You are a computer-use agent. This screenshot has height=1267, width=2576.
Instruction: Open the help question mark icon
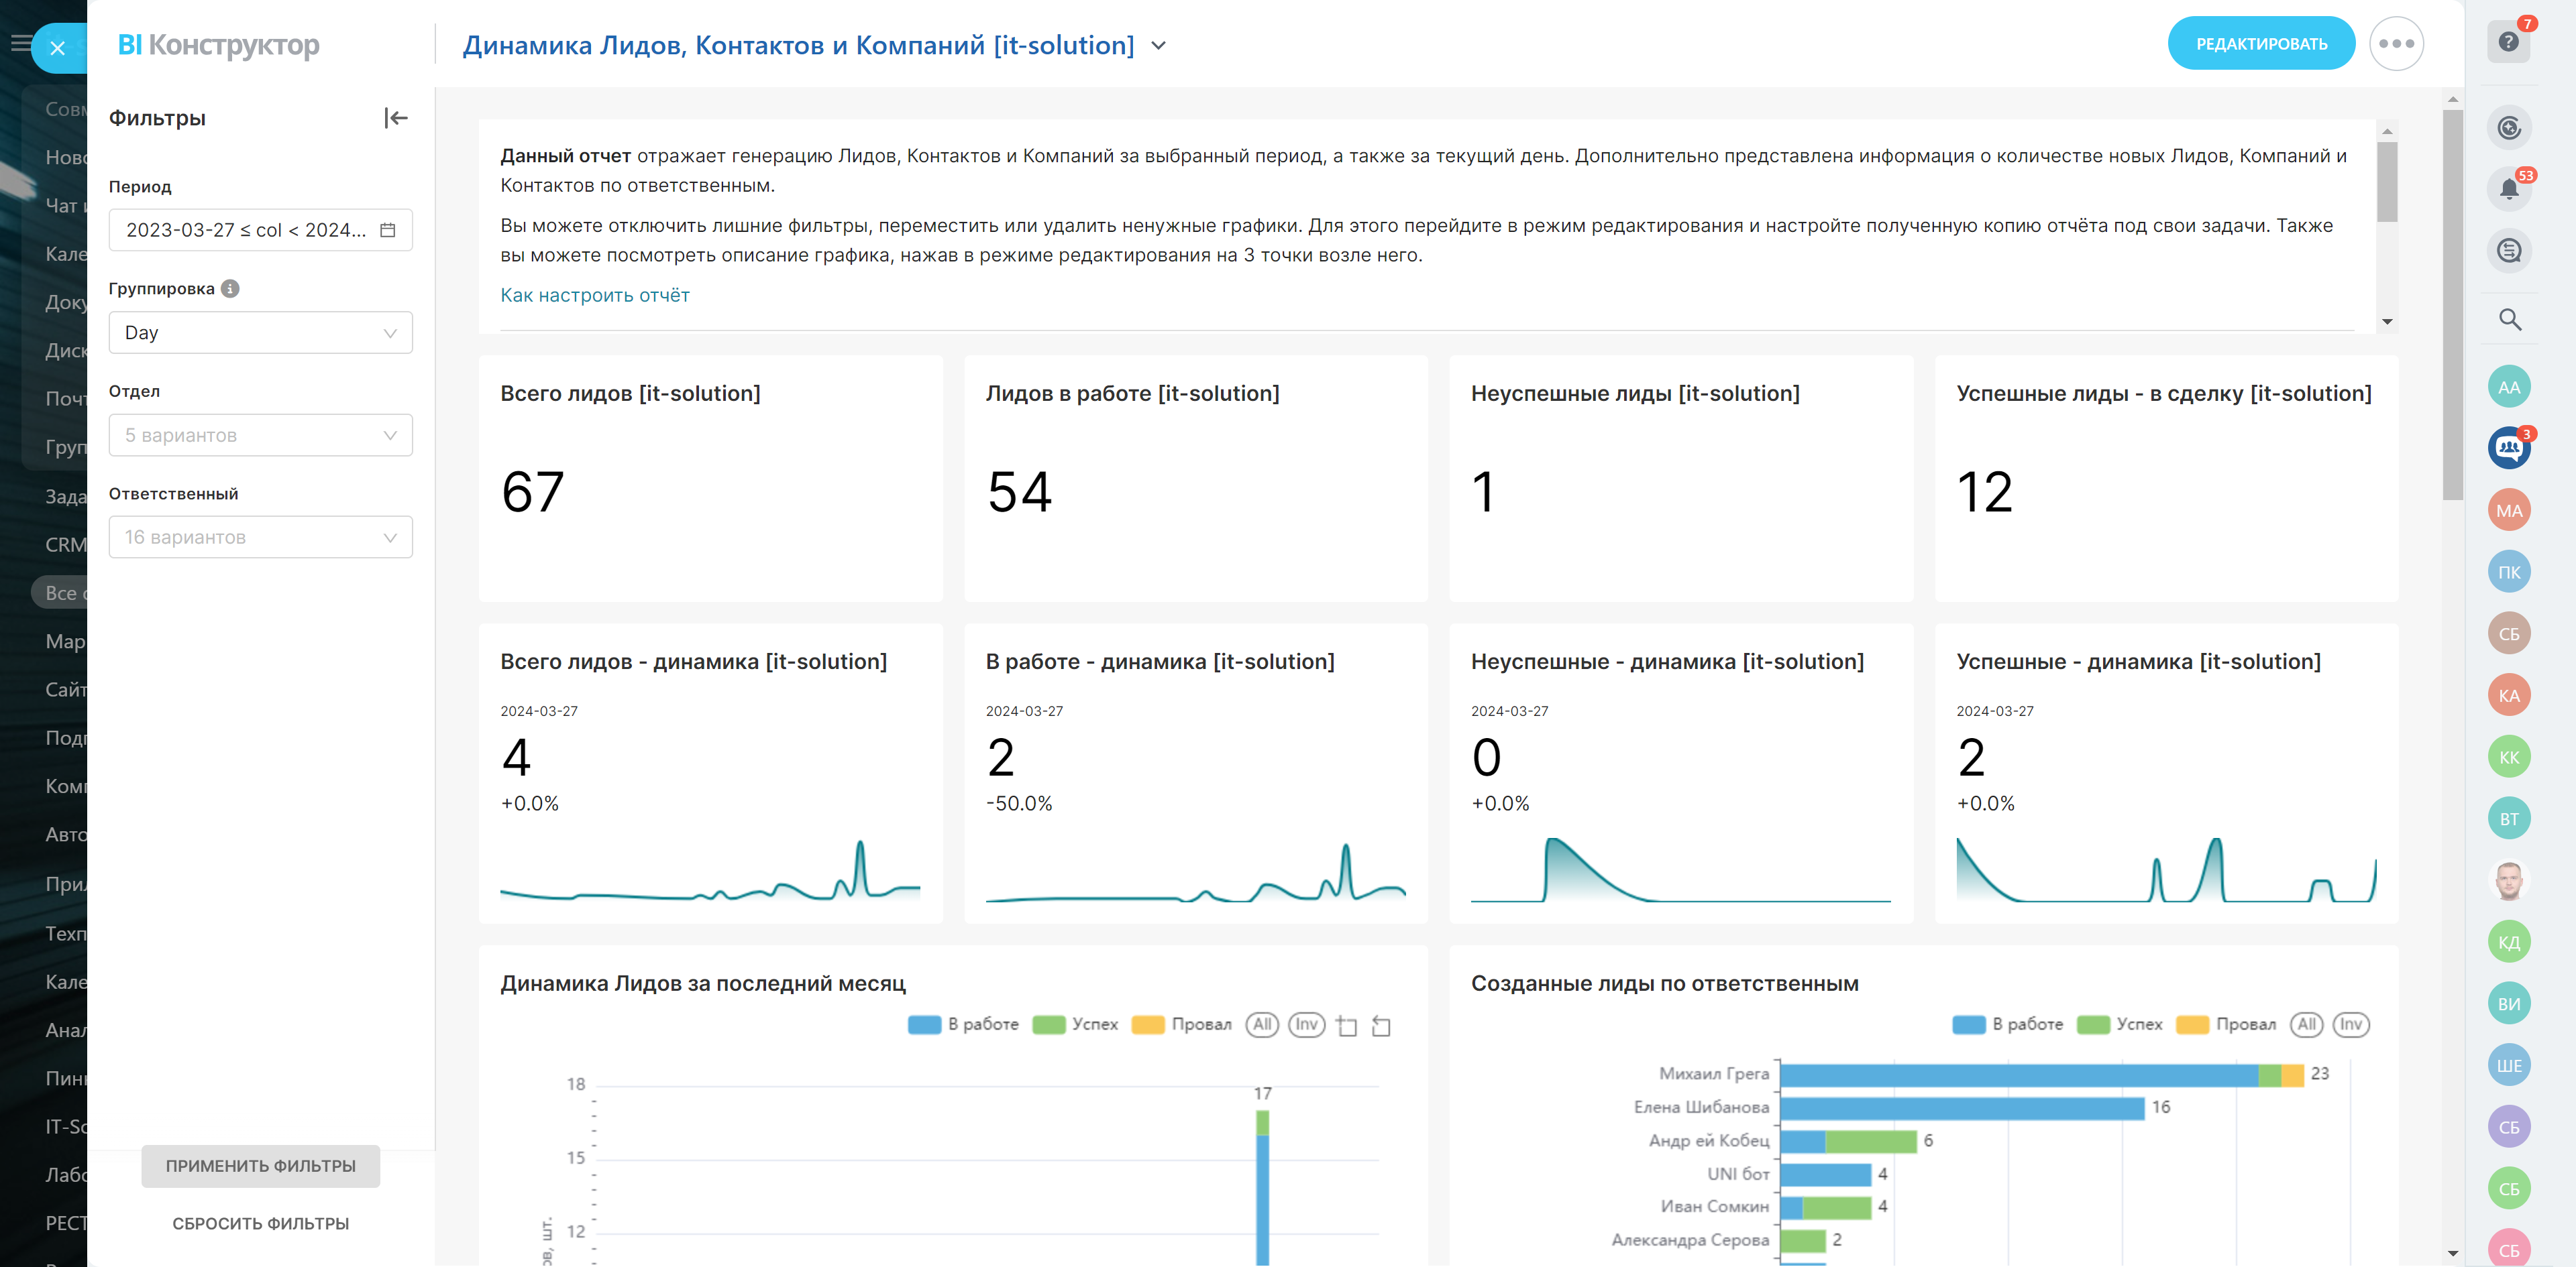pos(2508,42)
